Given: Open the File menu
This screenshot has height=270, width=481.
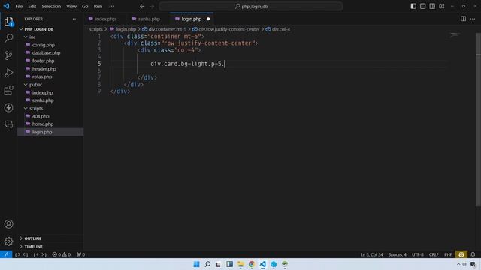Looking at the screenshot, I should tap(19, 6).
